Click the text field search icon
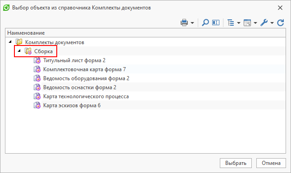 coord(216,23)
